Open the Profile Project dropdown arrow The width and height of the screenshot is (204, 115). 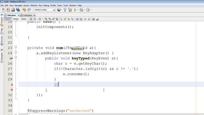pos(91,10)
